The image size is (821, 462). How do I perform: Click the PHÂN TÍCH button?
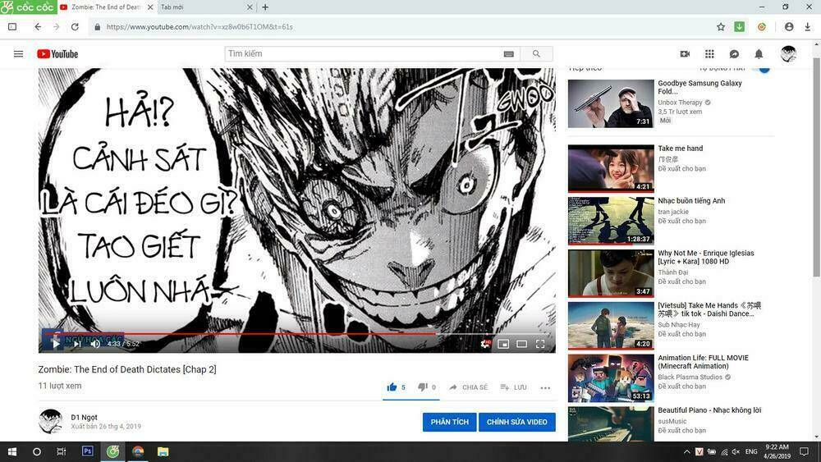pos(449,422)
